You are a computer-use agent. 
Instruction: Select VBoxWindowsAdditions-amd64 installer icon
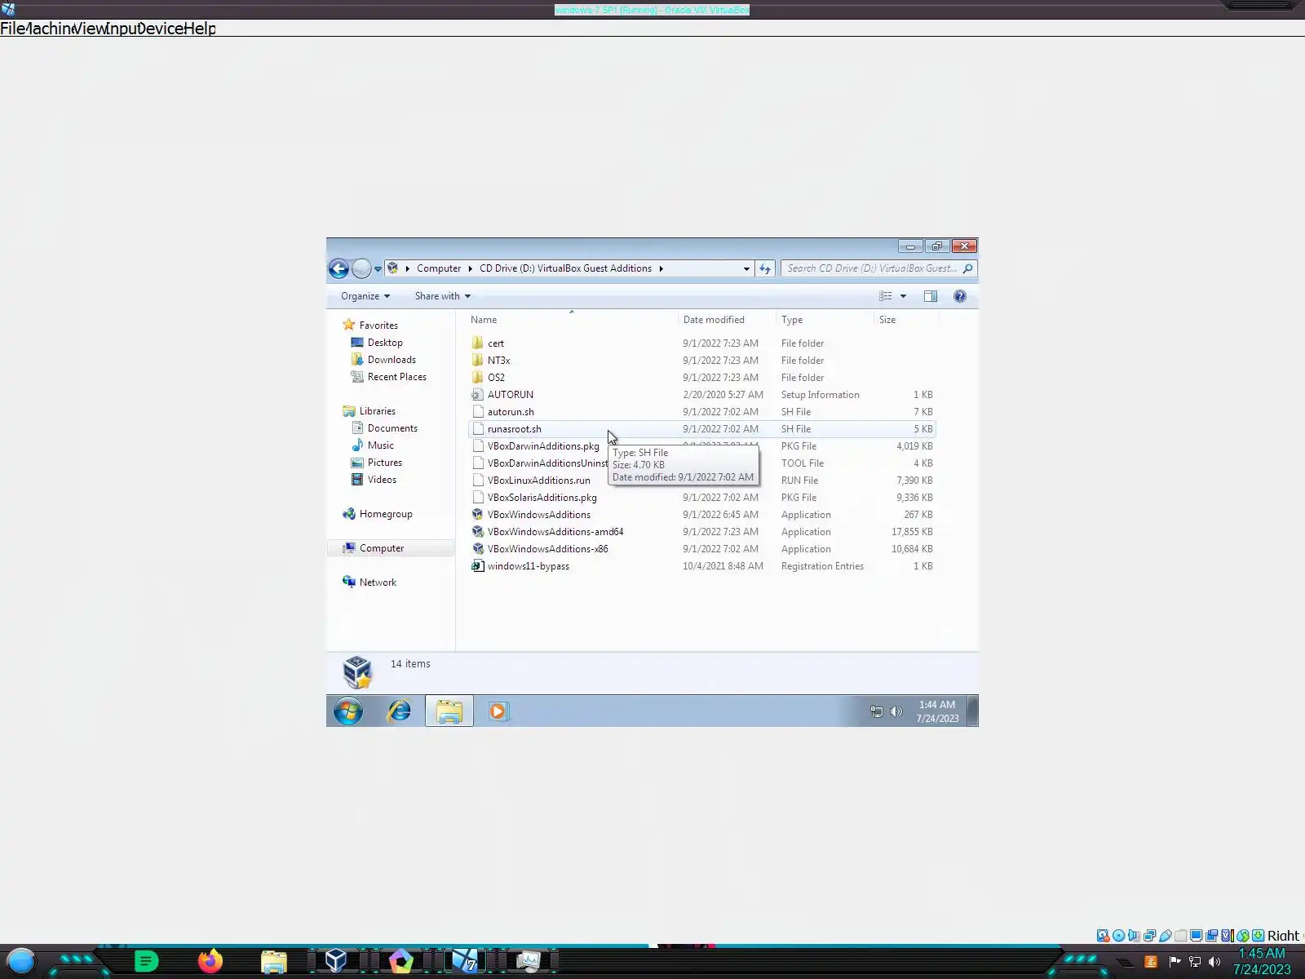tap(478, 532)
